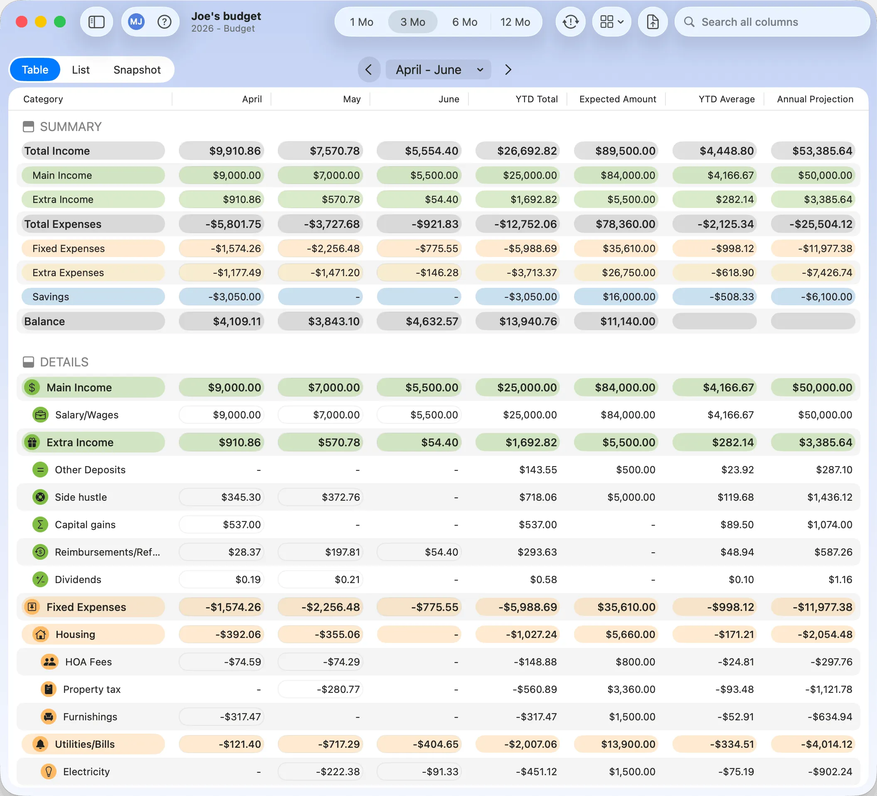Click the Extra Income gift icon
Image resolution: width=877 pixels, height=796 pixels.
[x=32, y=442]
